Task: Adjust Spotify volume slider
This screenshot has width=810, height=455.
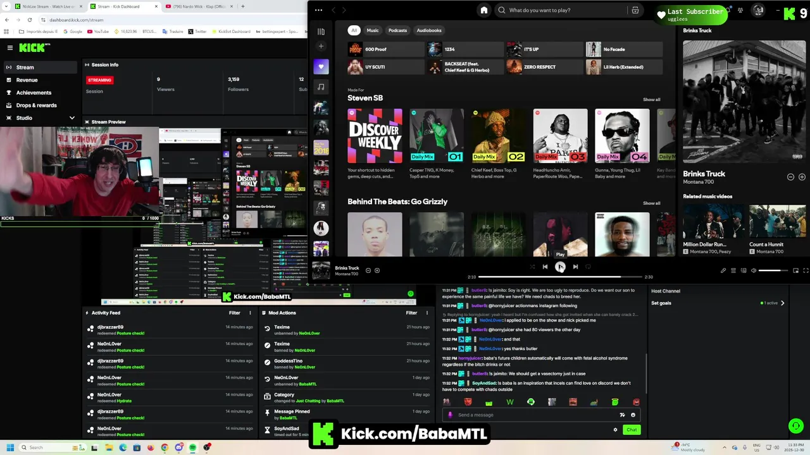Action: pyautogui.click(x=773, y=270)
